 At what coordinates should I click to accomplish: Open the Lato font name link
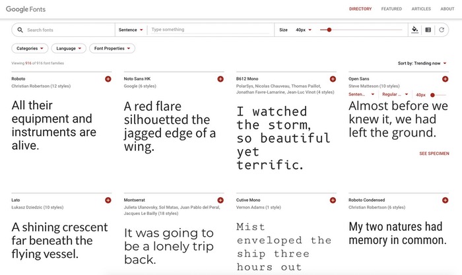point(16,200)
